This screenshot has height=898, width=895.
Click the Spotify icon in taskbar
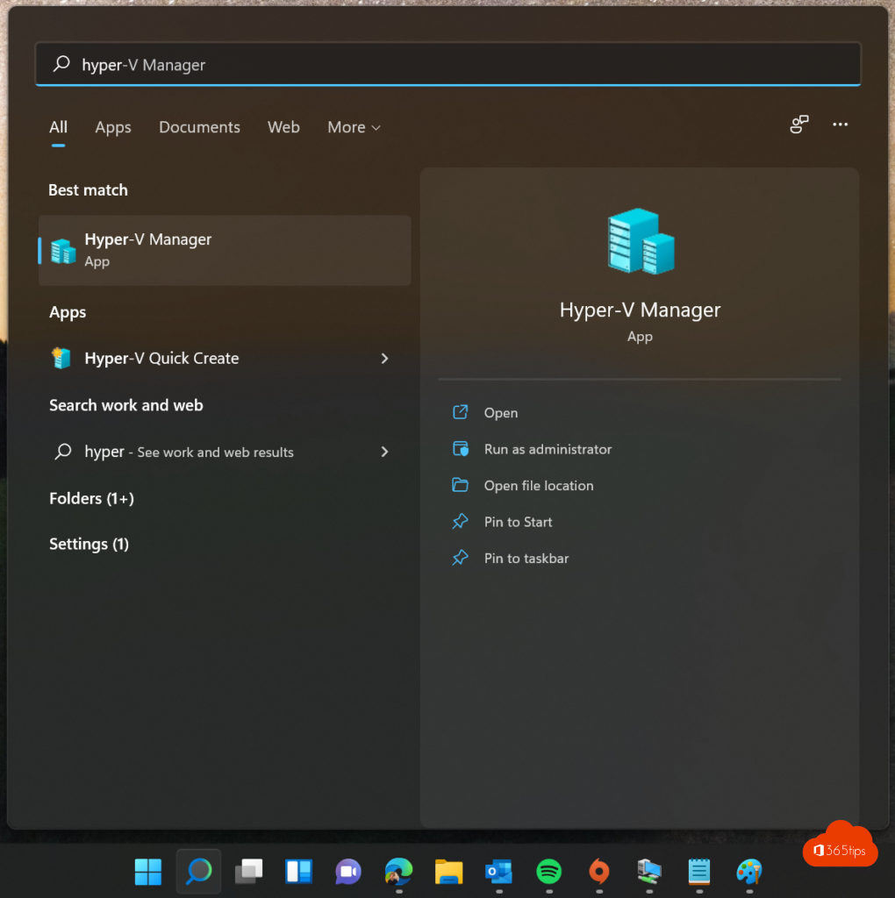point(549,871)
